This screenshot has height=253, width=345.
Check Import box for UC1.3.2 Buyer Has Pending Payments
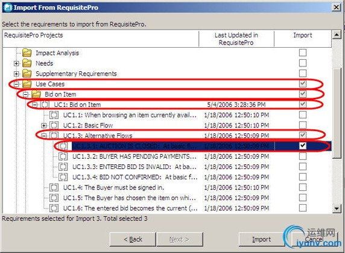click(x=303, y=156)
